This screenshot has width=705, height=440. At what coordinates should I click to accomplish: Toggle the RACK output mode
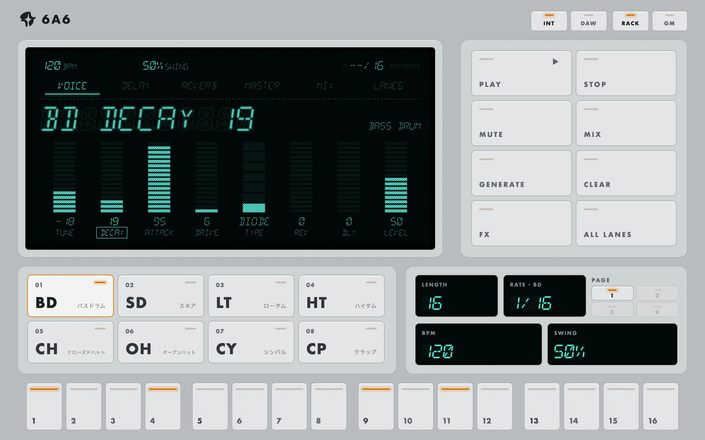[x=630, y=21]
